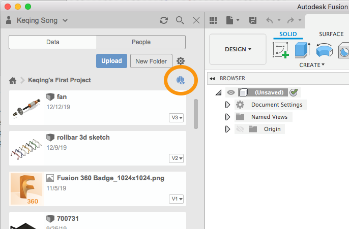Click the Upload button
349x229 pixels.
[111, 61]
